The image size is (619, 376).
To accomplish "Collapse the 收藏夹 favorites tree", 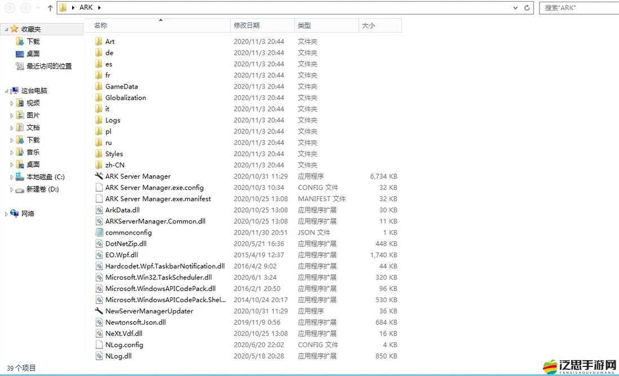I will [x=6, y=29].
